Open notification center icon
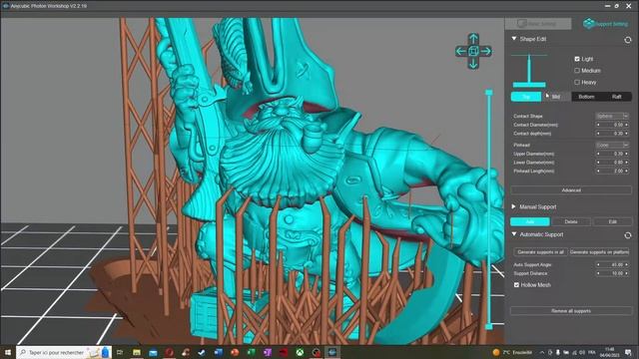The height and width of the screenshot is (359, 639). point(628,352)
